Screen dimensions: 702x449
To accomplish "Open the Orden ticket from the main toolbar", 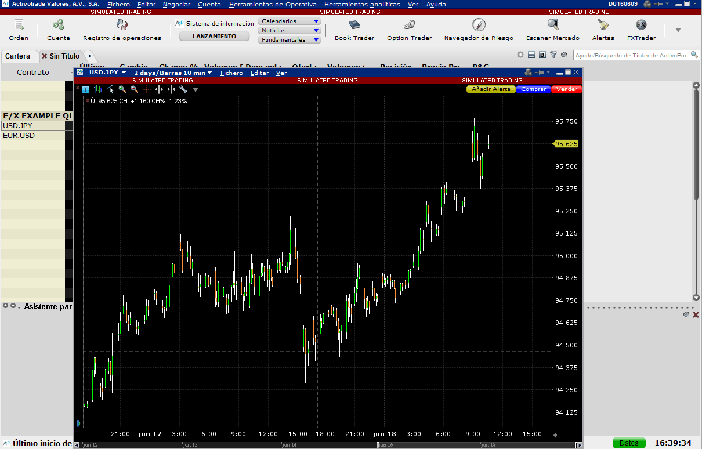I will point(19,30).
